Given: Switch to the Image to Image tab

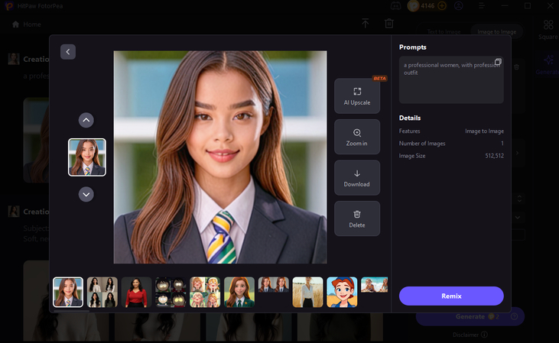Looking at the screenshot, I should pos(496,31).
